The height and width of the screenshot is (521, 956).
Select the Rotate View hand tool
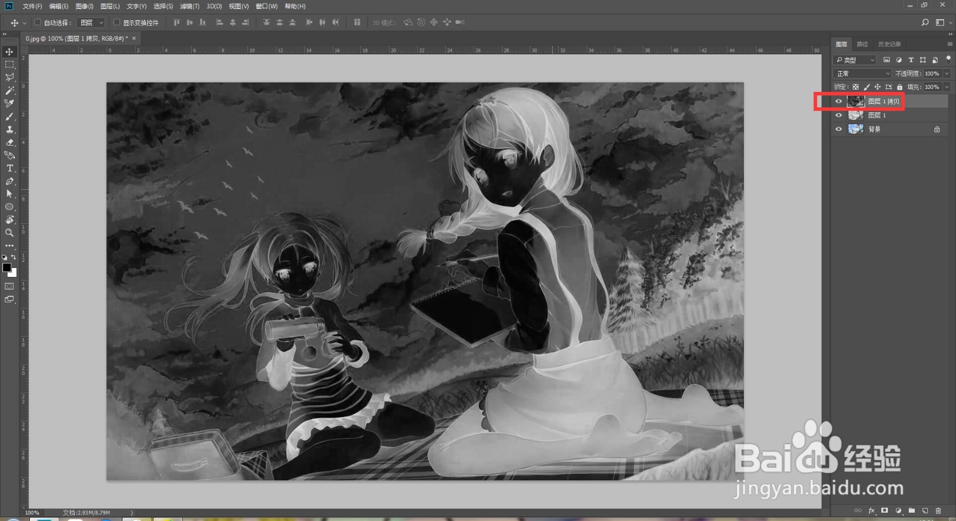coord(10,220)
